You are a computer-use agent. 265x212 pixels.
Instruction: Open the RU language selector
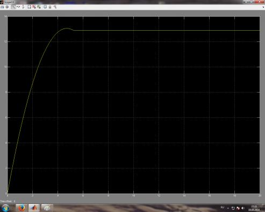[223, 208]
